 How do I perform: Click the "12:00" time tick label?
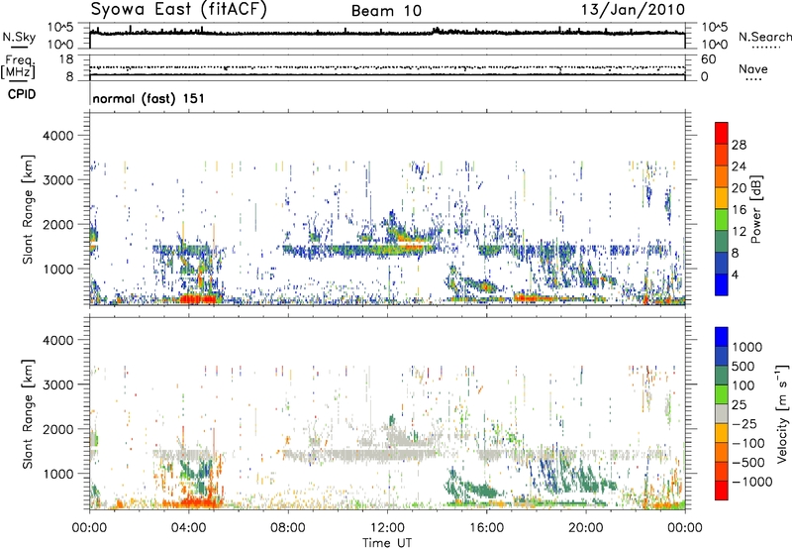387,528
